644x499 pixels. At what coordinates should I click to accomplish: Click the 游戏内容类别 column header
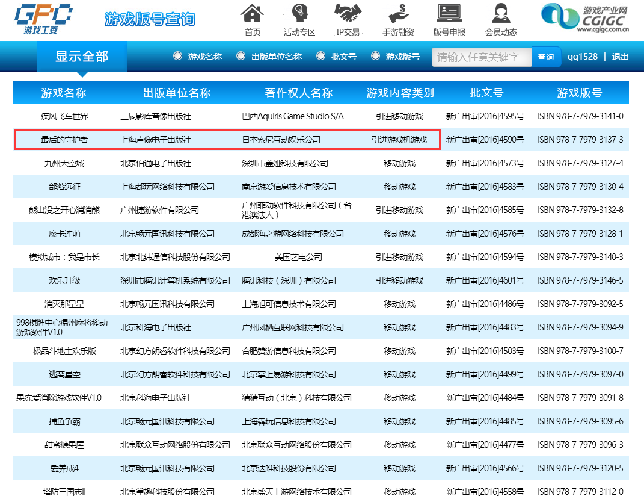pos(400,93)
